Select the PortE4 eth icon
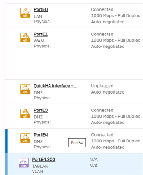The image size is (143, 175). pyautogui.click(x=25, y=138)
